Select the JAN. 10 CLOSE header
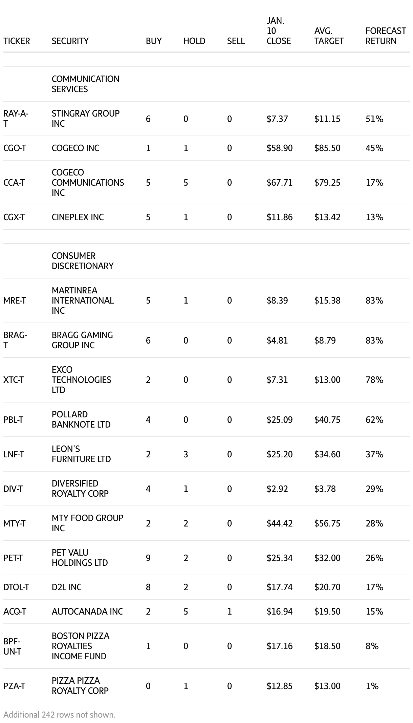This screenshot has width=413, height=723. pos(279,31)
